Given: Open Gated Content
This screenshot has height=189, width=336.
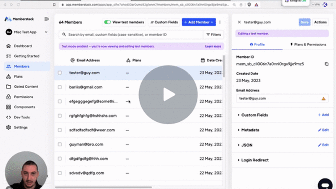Looking at the screenshot, I should (x=26, y=87).
